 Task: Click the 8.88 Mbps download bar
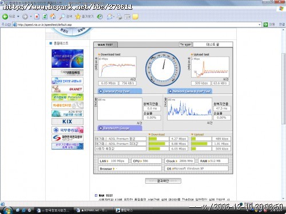click(158, 144)
